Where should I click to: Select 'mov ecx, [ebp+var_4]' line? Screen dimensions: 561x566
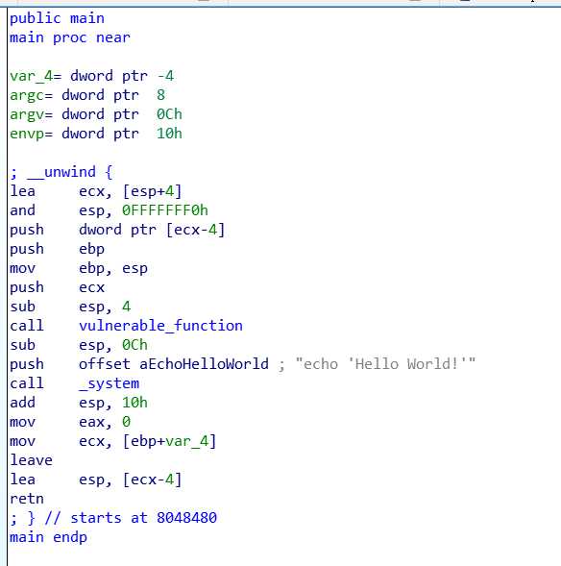[x=113, y=441]
